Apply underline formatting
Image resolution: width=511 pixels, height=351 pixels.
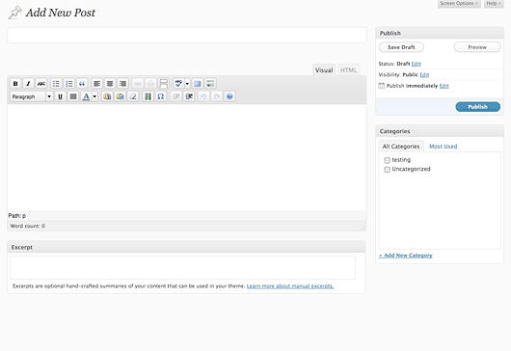pos(60,96)
